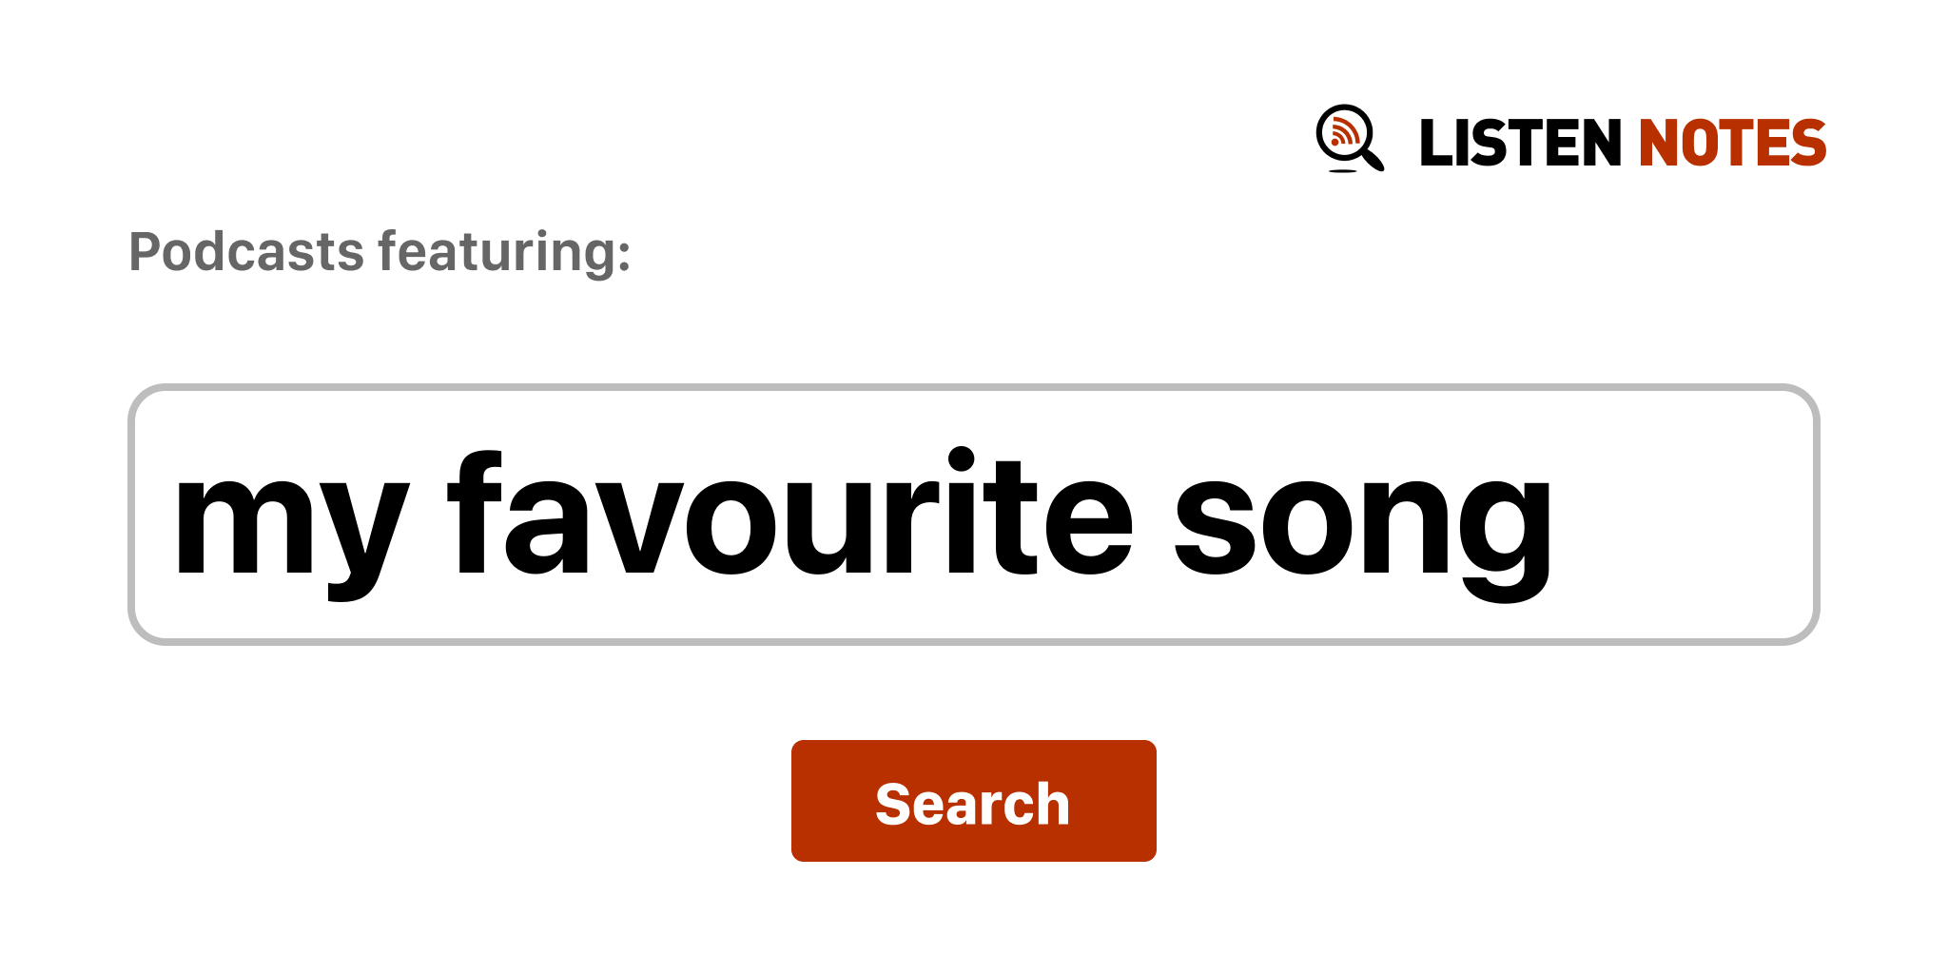Click the red NOTES wordmark
Image resolution: width=1948 pixels, height=974 pixels.
click(x=1731, y=144)
